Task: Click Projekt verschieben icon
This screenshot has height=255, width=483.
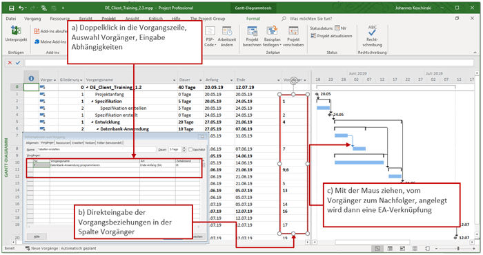Action: click(293, 31)
